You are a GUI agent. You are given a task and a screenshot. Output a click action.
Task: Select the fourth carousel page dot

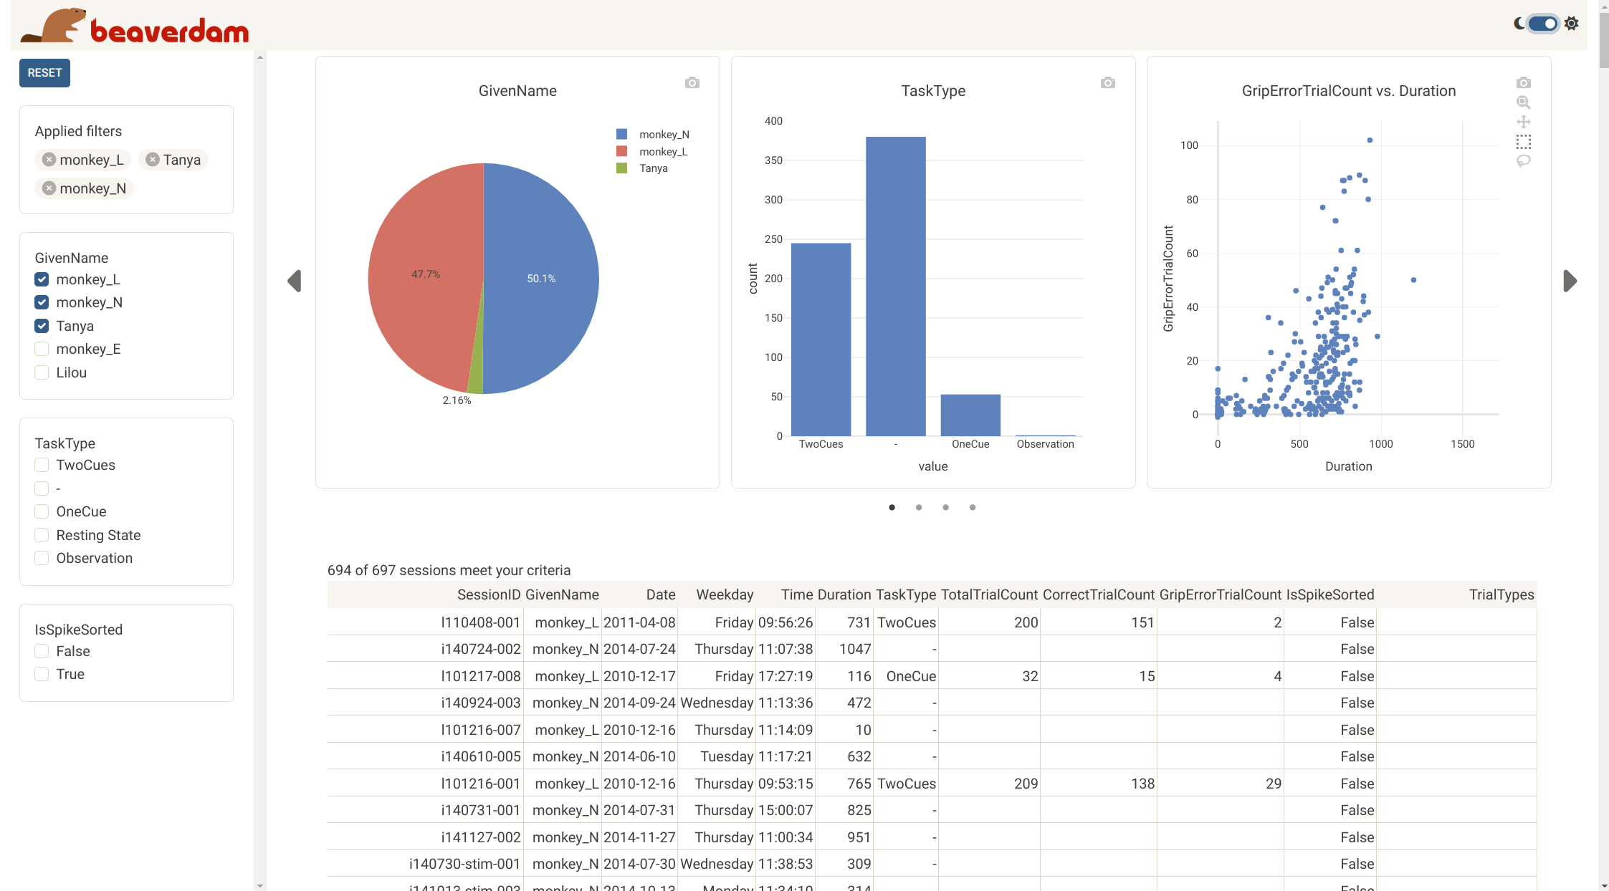973,507
